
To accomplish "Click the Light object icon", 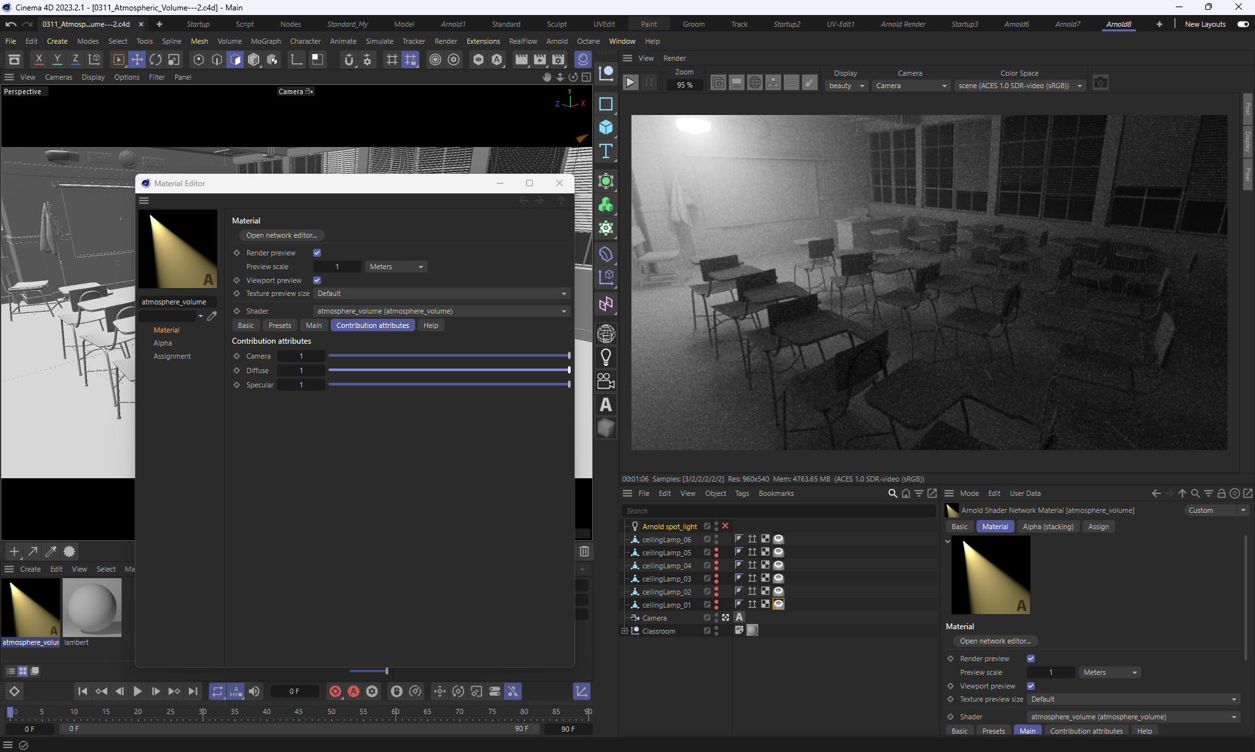I will [606, 357].
